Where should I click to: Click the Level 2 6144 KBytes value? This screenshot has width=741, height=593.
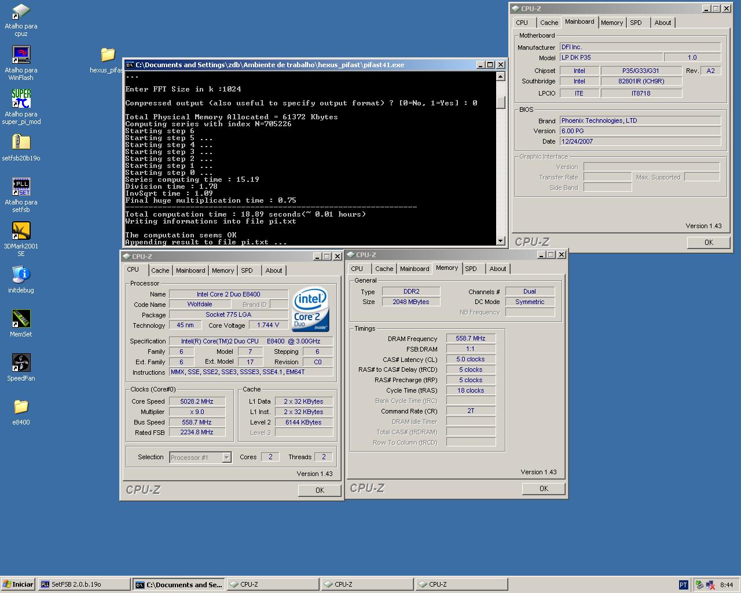303,423
